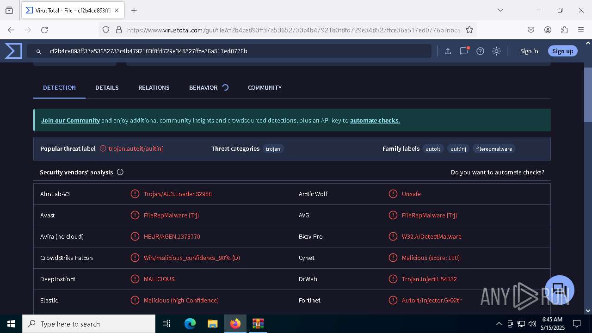This screenshot has height=333, width=592.
Task: Reload the page with refresh icon
Action: pyautogui.click(x=44, y=30)
